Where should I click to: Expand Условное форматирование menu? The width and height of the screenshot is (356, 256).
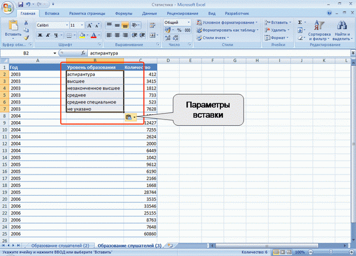(227, 22)
